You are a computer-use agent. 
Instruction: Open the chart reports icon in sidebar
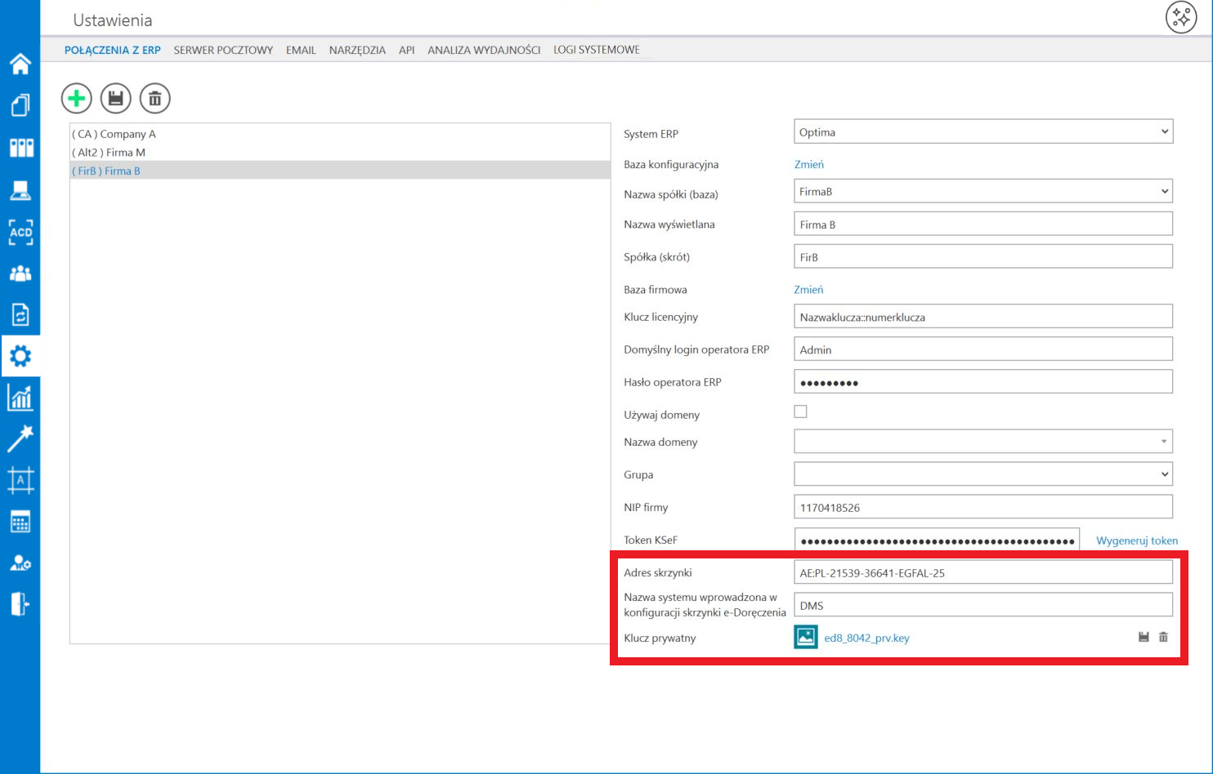pos(20,398)
